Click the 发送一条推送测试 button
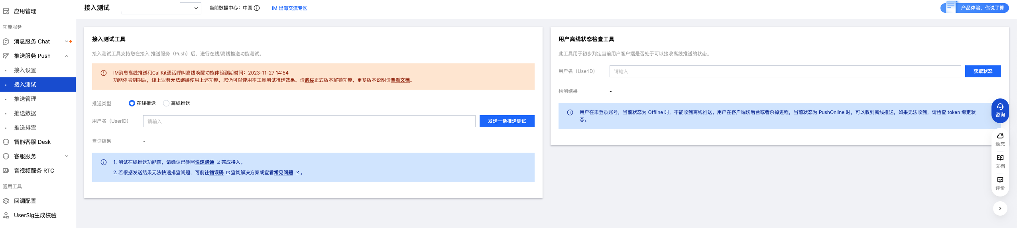 (x=507, y=121)
